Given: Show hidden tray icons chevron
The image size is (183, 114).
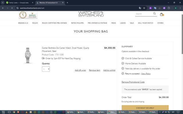Looking at the screenshot, I should tap(160, 112).
